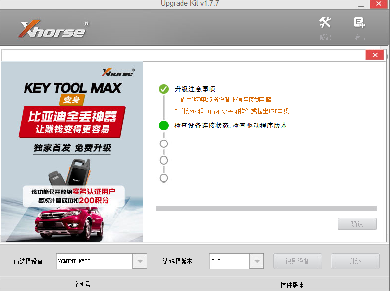Image resolution: width=390 pixels, height=291 pixels.
Task: Close the inner upgrade dialog with red X
Action: click(x=375, y=55)
